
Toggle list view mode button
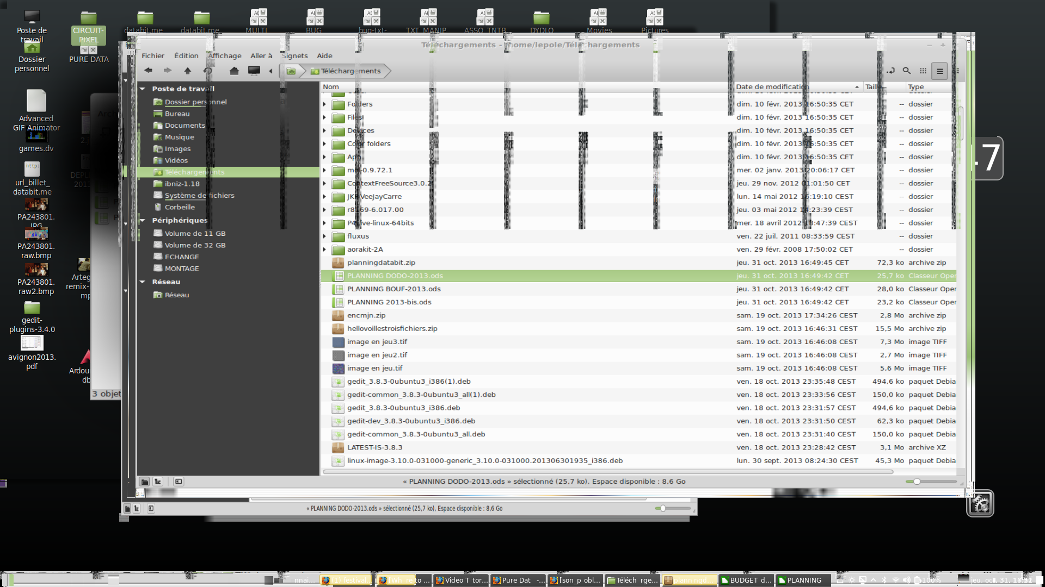[x=939, y=71]
